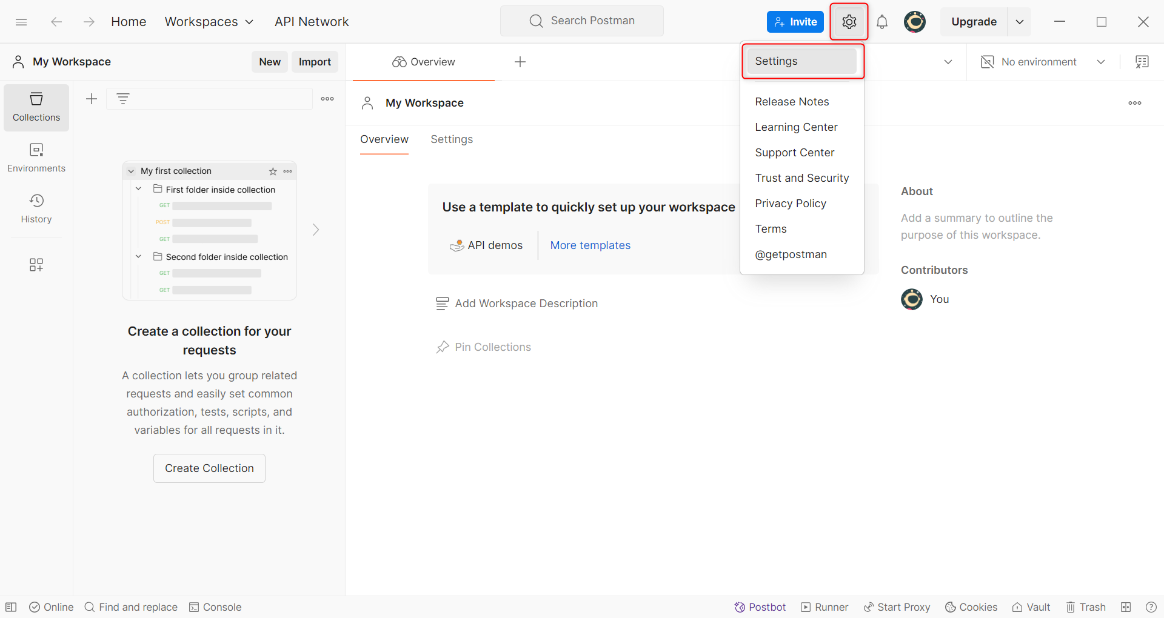Open the History sidebar panel
The height and width of the screenshot is (618, 1164).
[36, 209]
